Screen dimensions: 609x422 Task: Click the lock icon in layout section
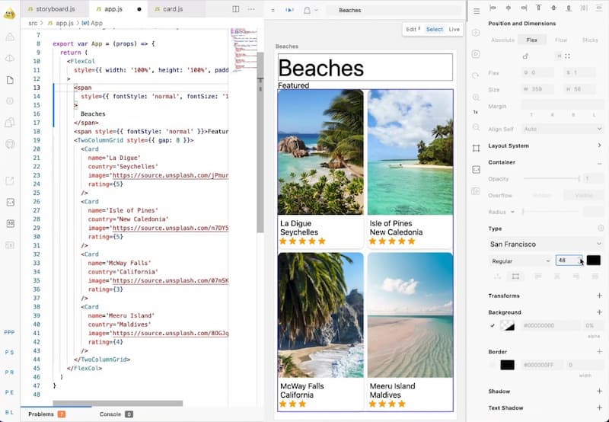point(525,56)
